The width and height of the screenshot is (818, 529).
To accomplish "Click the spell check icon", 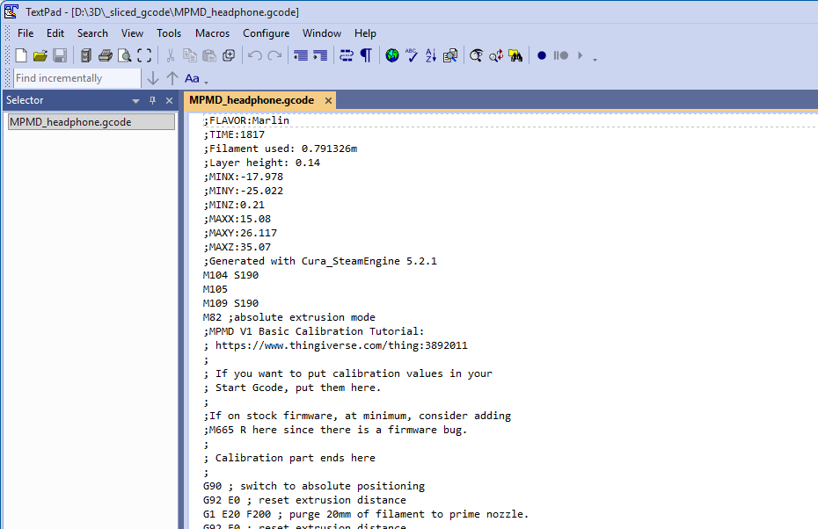I will [x=412, y=55].
